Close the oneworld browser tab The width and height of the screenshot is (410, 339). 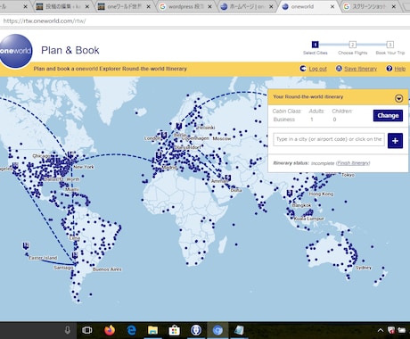pos(332,6)
